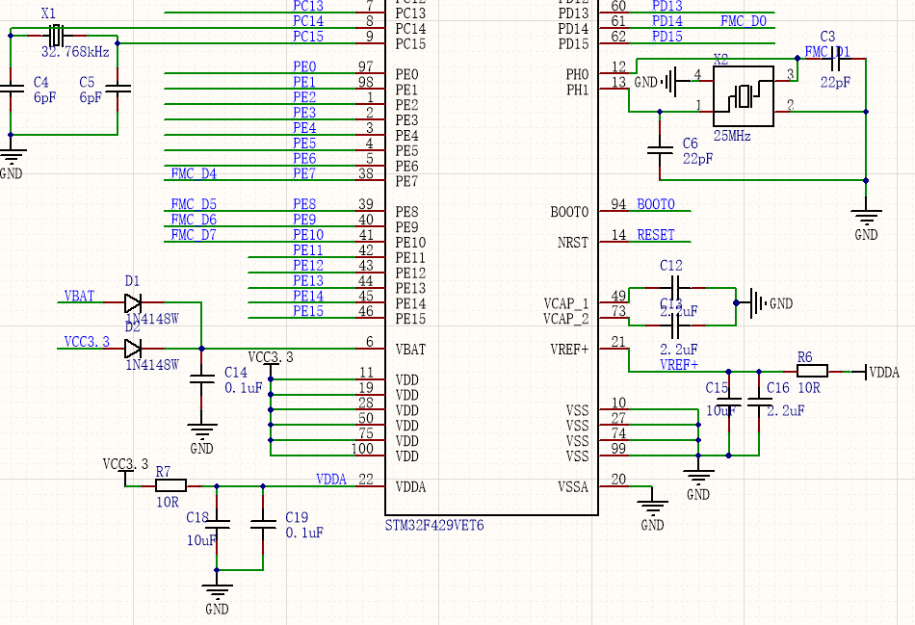Select diode D2 symbol
The width and height of the screenshot is (915, 625).
click(x=133, y=349)
